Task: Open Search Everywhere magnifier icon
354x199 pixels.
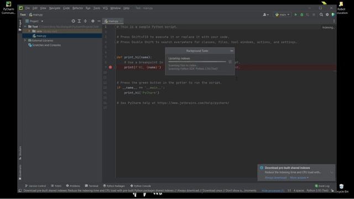Action: click(321, 15)
